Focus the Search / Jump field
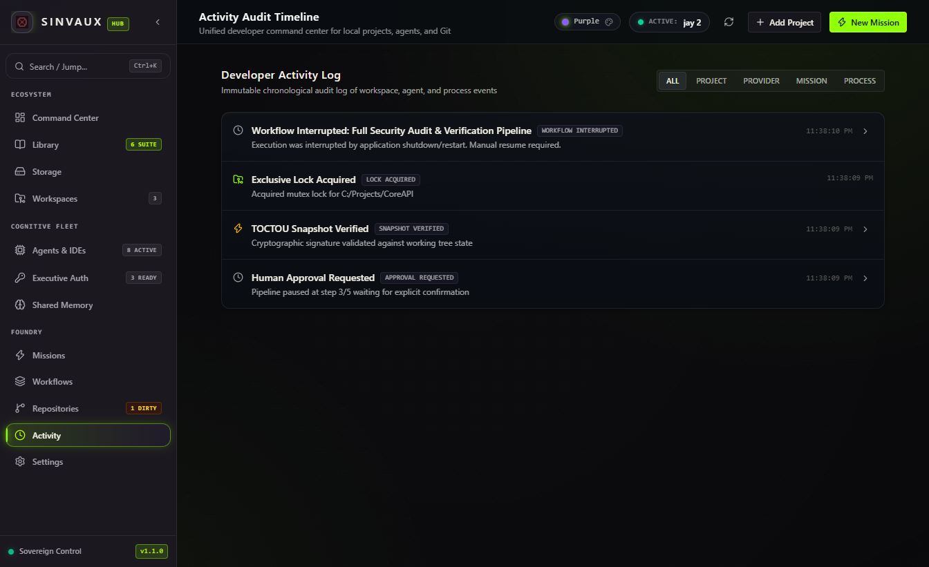 88,66
